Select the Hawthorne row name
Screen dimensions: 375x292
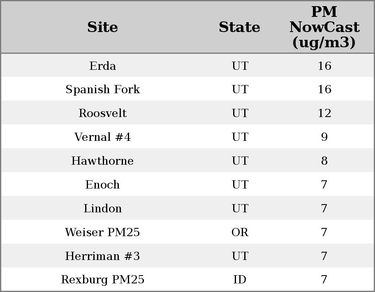tap(102, 161)
